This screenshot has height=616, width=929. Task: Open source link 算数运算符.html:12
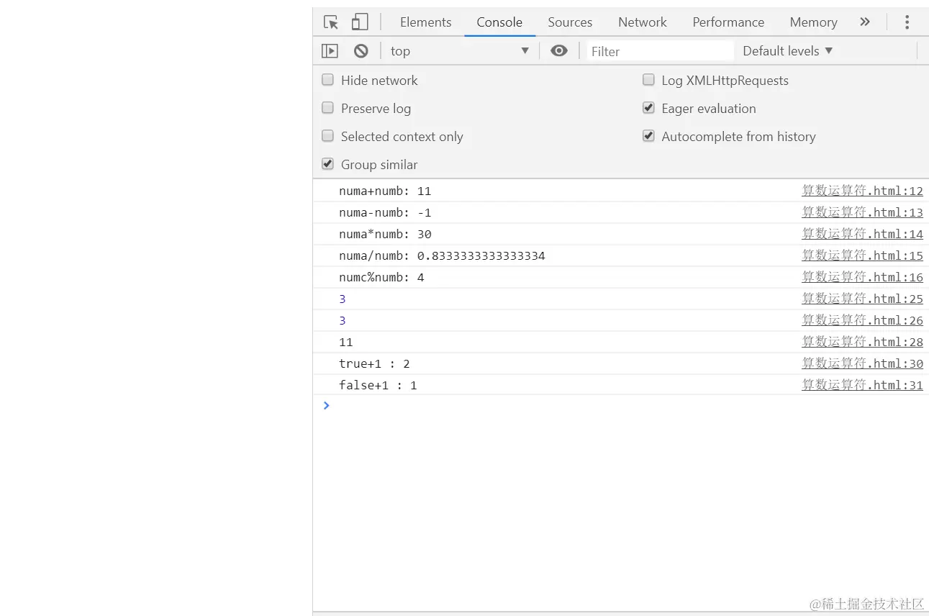tap(862, 191)
